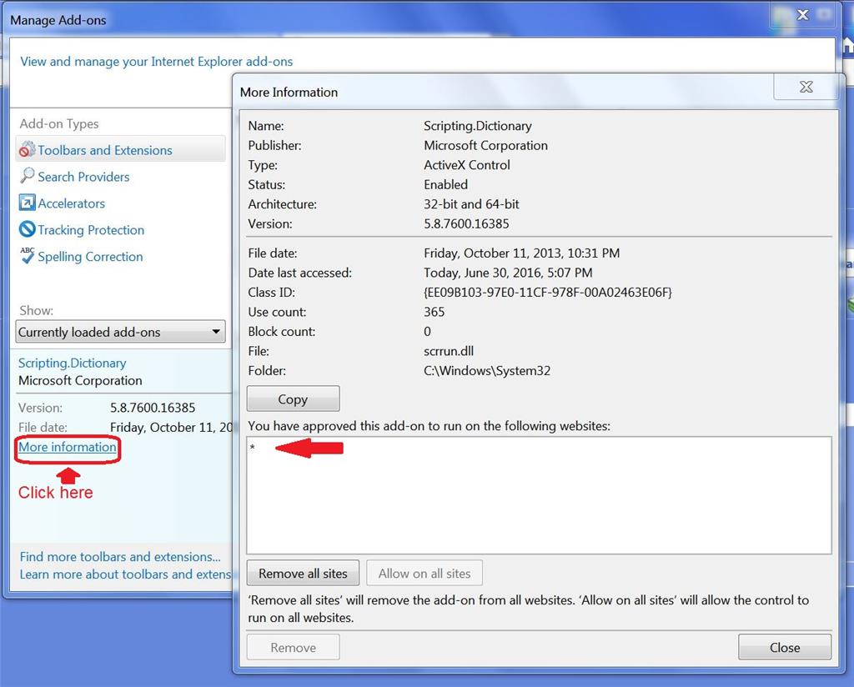Close the Manage Add-ons window

(x=803, y=15)
